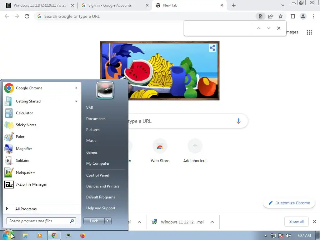Open the Google apps grid
Image resolution: width=320 pixels, height=240 pixels.
[x=309, y=32]
